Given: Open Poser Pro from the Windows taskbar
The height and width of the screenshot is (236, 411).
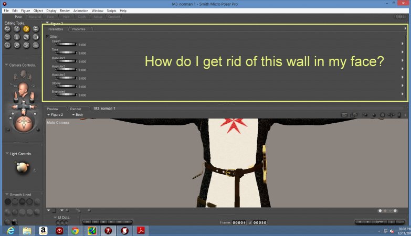Looking at the screenshot, I should point(108,231).
